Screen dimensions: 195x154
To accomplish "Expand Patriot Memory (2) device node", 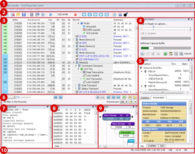I will coord(146,82).
